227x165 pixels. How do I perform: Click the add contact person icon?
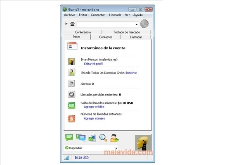[114, 138]
